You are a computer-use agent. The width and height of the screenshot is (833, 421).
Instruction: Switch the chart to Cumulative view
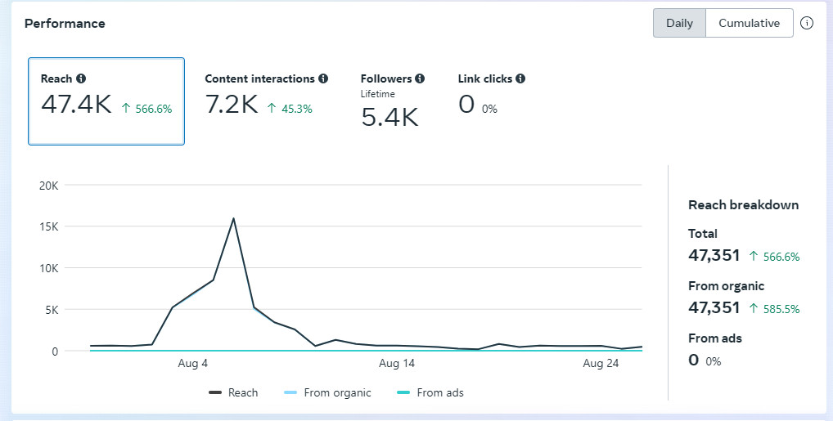[x=749, y=23]
